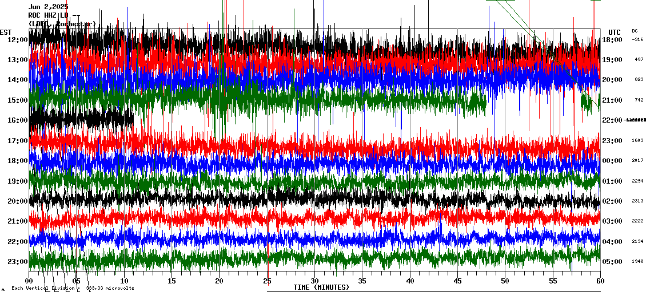Click the 60 minute tick label

[x=600, y=281]
